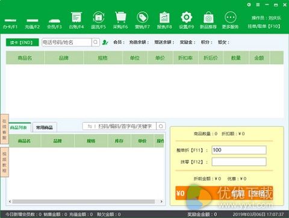Click the 单价 header in product list
This screenshot has width=289, height=218.
[x=142, y=141]
